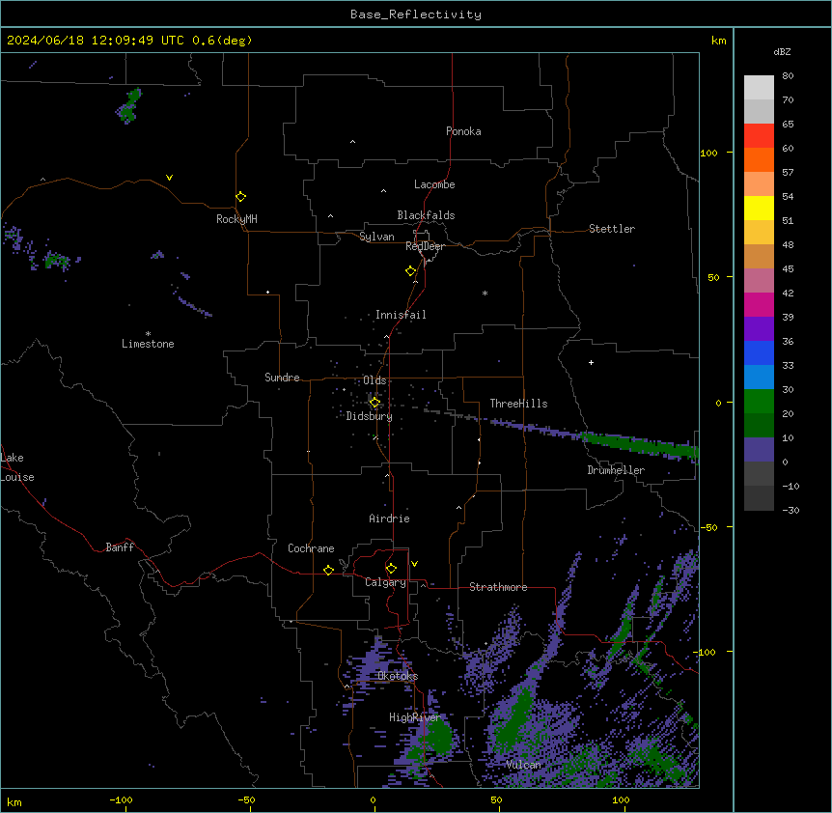The width and height of the screenshot is (832, 813).
Task: Click the RedDeer city label
Action: click(x=425, y=246)
